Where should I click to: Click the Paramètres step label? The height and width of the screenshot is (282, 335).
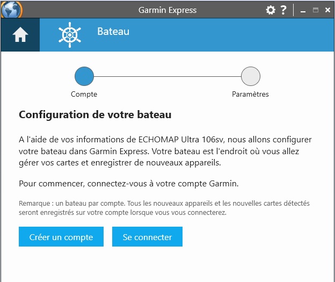(250, 94)
